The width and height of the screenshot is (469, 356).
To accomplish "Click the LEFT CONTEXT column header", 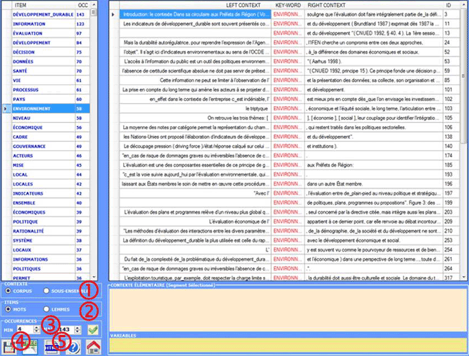I will click(x=195, y=5).
